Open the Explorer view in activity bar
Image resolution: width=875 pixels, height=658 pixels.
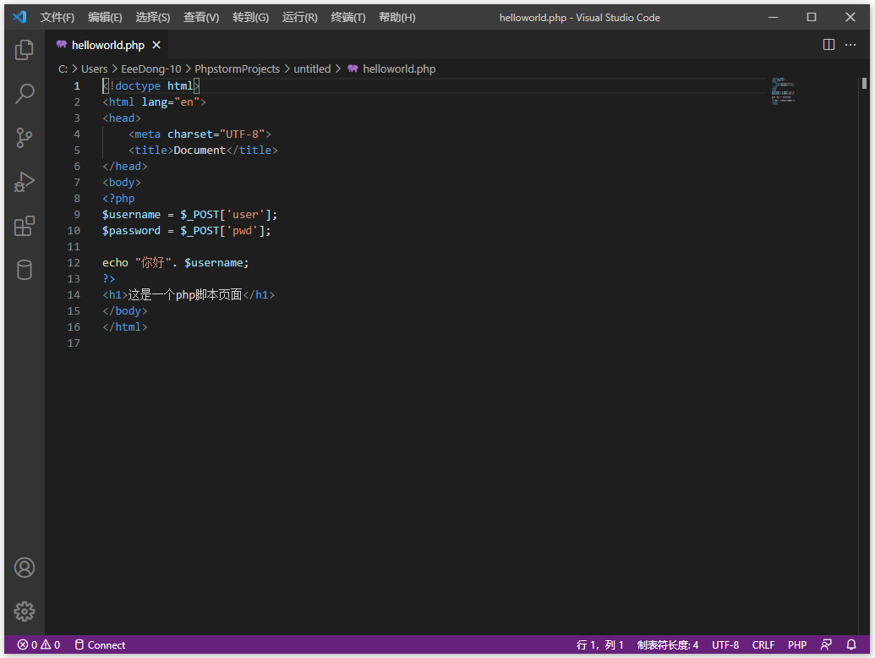point(25,50)
